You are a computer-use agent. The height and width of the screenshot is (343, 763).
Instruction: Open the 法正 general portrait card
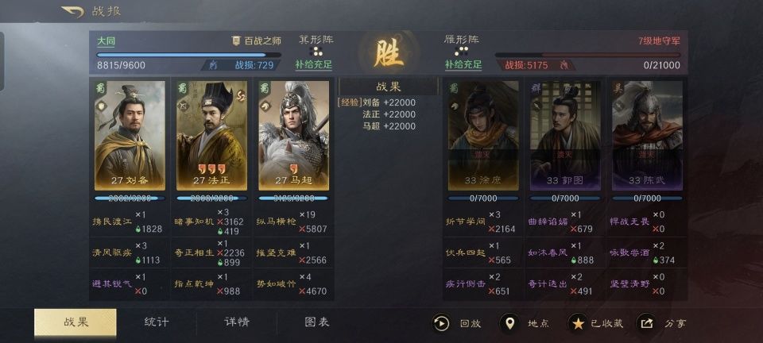(x=211, y=136)
